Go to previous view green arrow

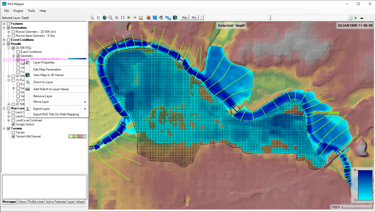129,17
